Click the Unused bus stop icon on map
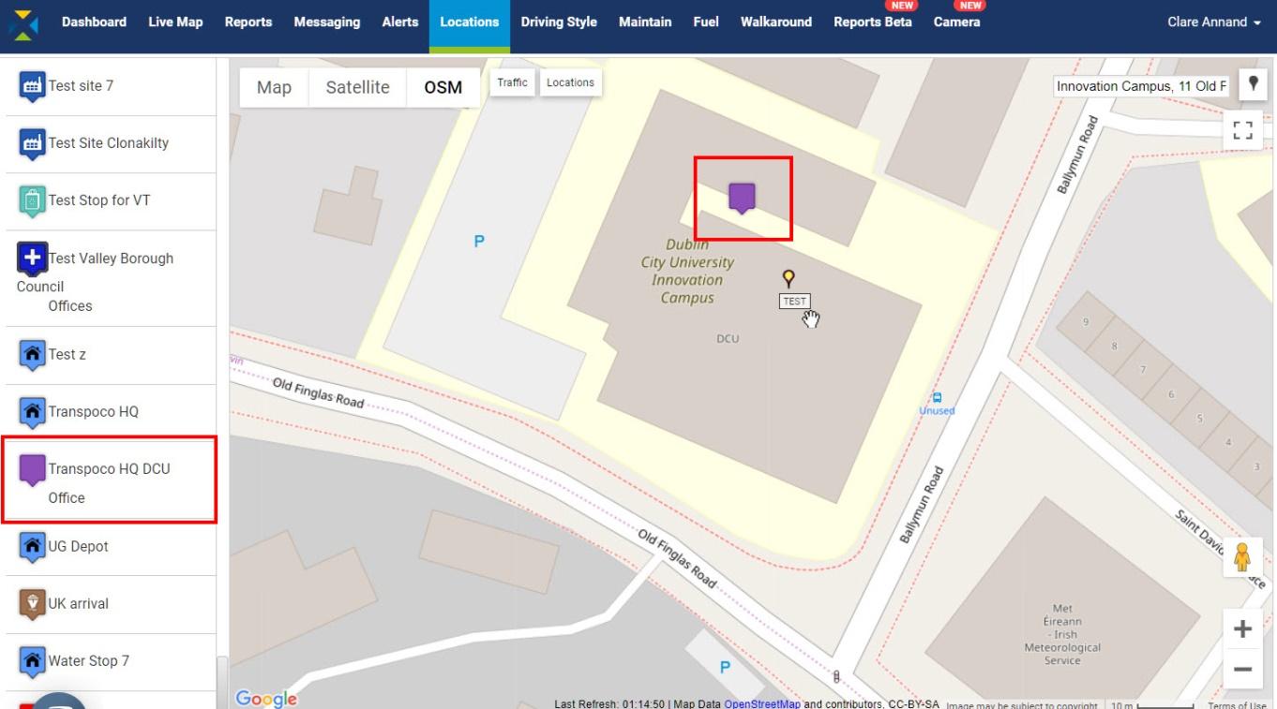Image resolution: width=1277 pixels, height=709 pixels. click(936, 398)
